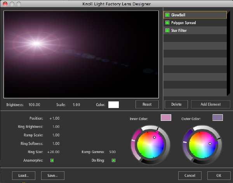The image size is (233, 183).
Task: Click the Outer Color wheel picker handle
Action: click(x=210, y=143)
